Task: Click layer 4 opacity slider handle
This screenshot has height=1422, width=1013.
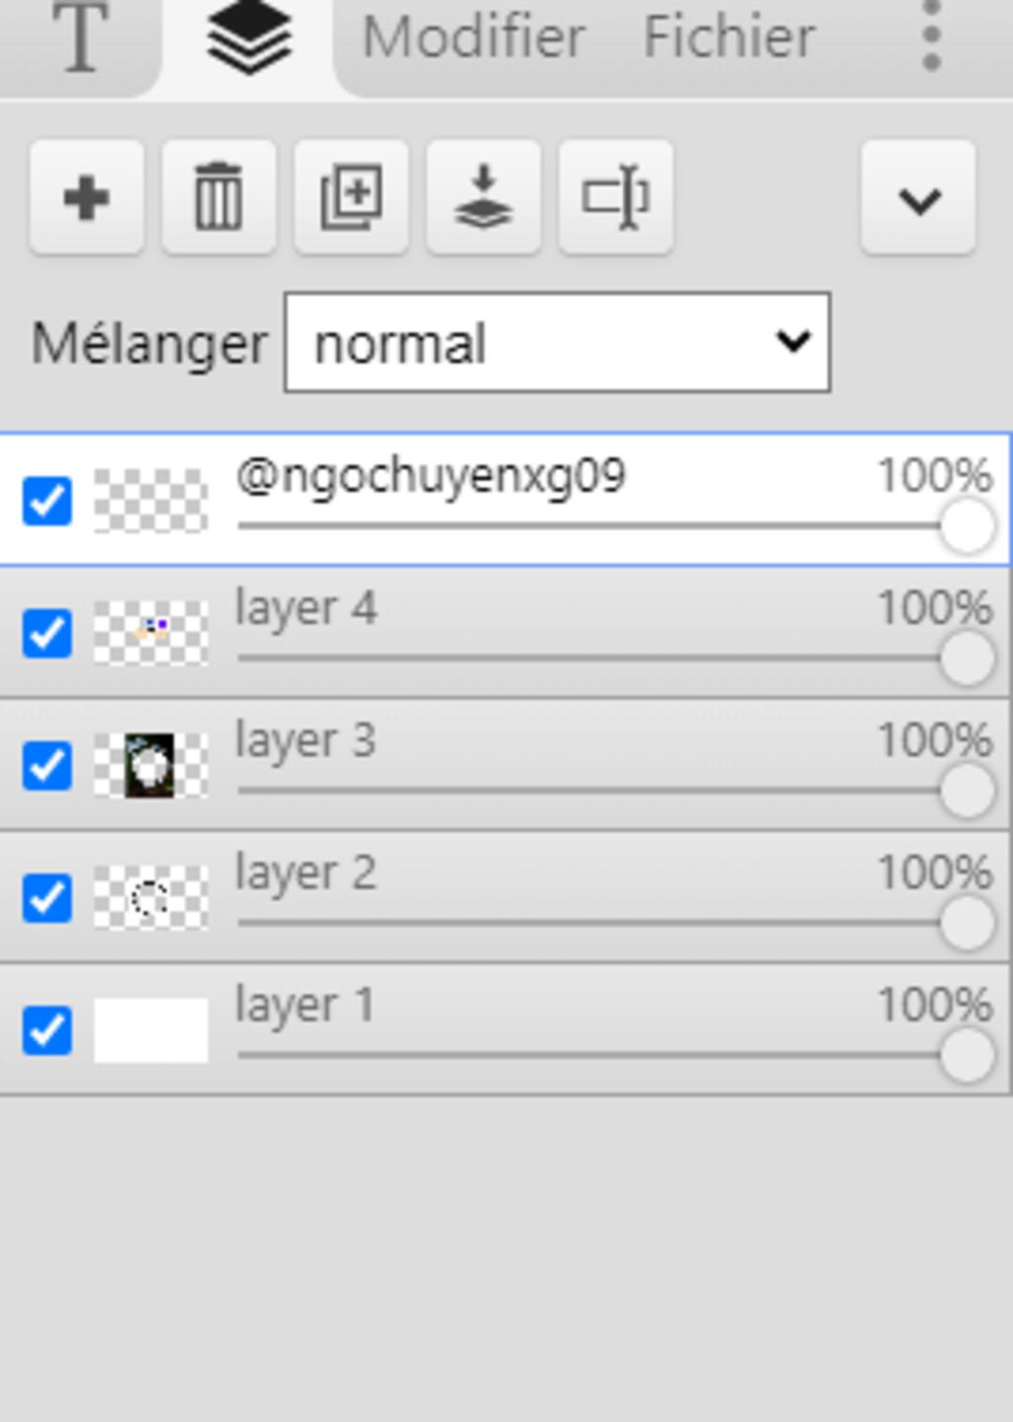Action: coord(967,659)
